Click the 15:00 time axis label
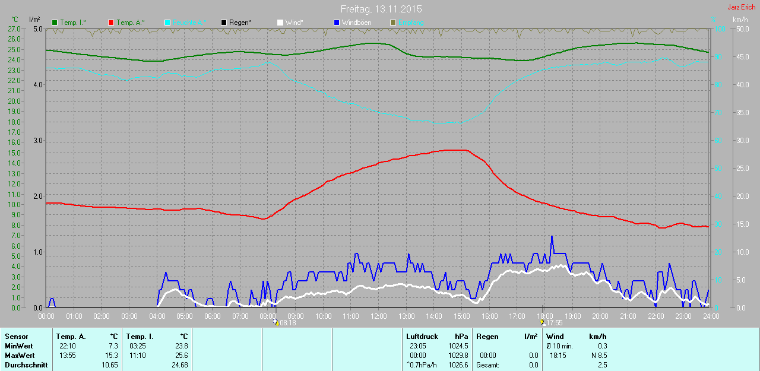 point(461,316)
